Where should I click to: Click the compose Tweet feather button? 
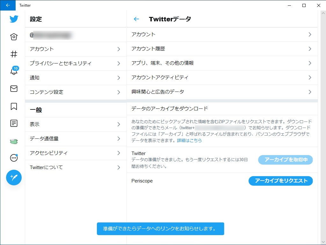point(13,177)
